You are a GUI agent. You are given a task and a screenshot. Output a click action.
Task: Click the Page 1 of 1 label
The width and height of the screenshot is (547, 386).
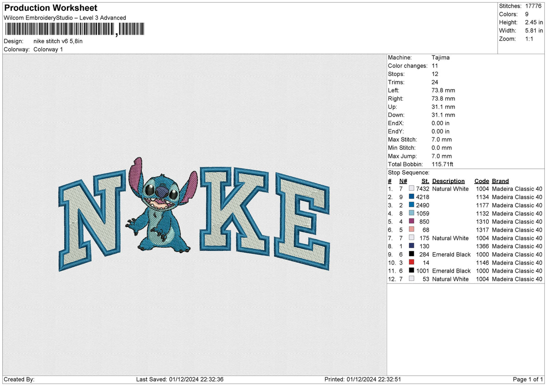click(528, 379)
